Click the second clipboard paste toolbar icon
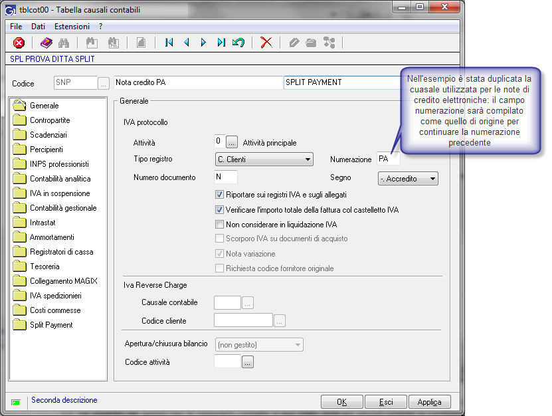The height and width of the screenshot is (416, 552). coord(114,43)
